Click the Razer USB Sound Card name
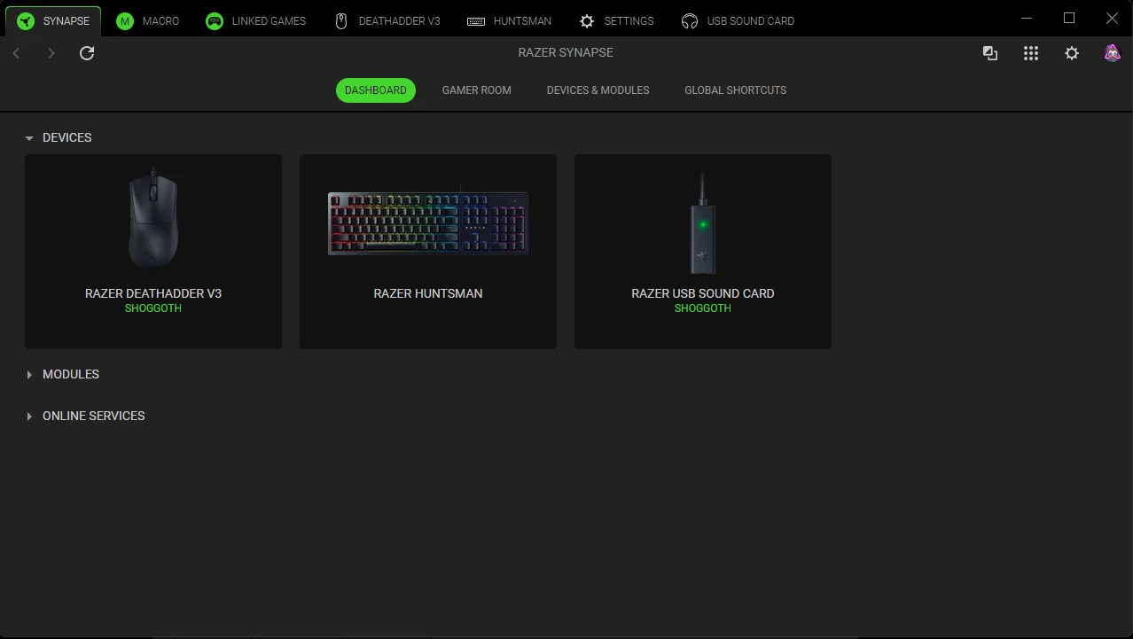 pyautogui.click(x=703, y=293)
